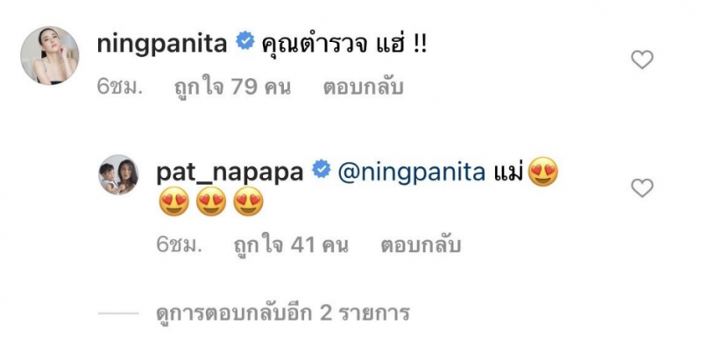View the 79 people who liked comment

pyautogui.click(x=232, y=88)
